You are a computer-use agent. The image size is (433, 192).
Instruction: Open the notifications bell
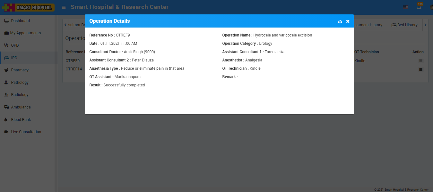(x=419, y=7)
